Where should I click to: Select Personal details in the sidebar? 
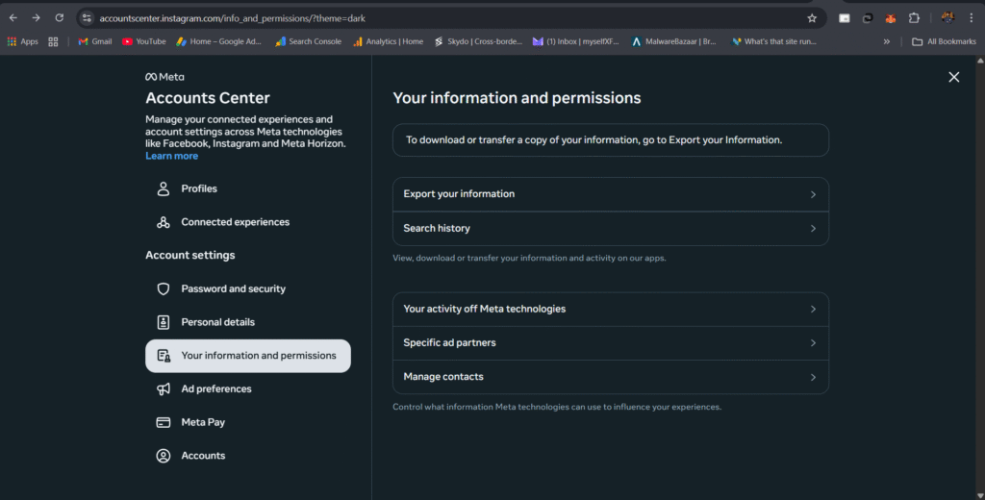(248, 322)
